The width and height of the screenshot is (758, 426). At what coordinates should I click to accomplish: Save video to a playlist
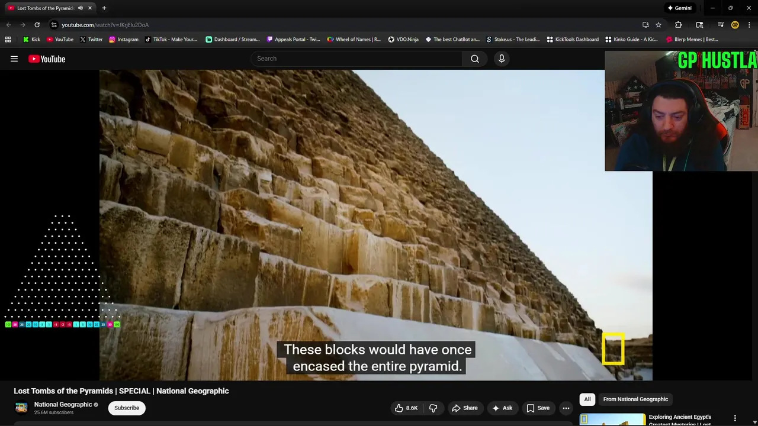(x=538, y=408)
